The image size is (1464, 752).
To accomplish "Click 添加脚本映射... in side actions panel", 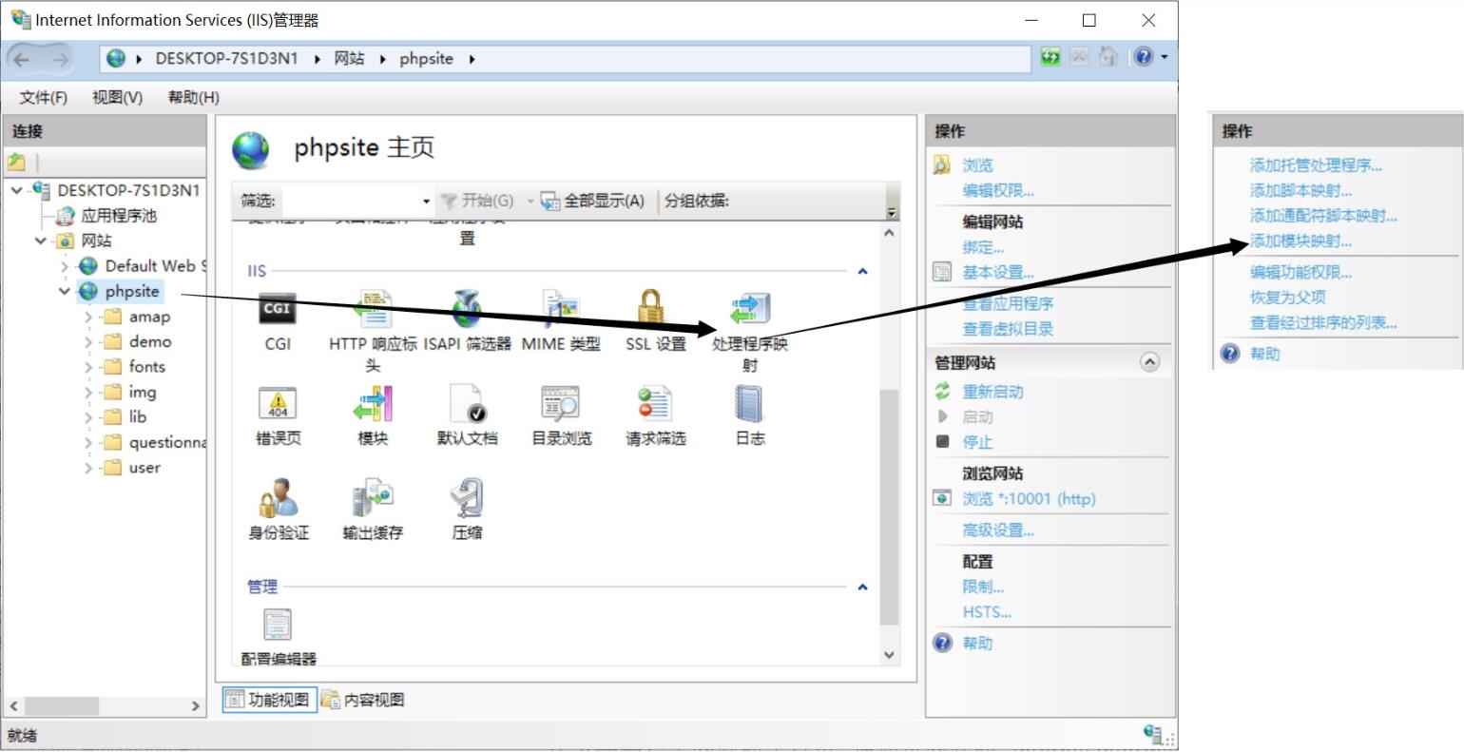I will click(x=1300, y=190).
